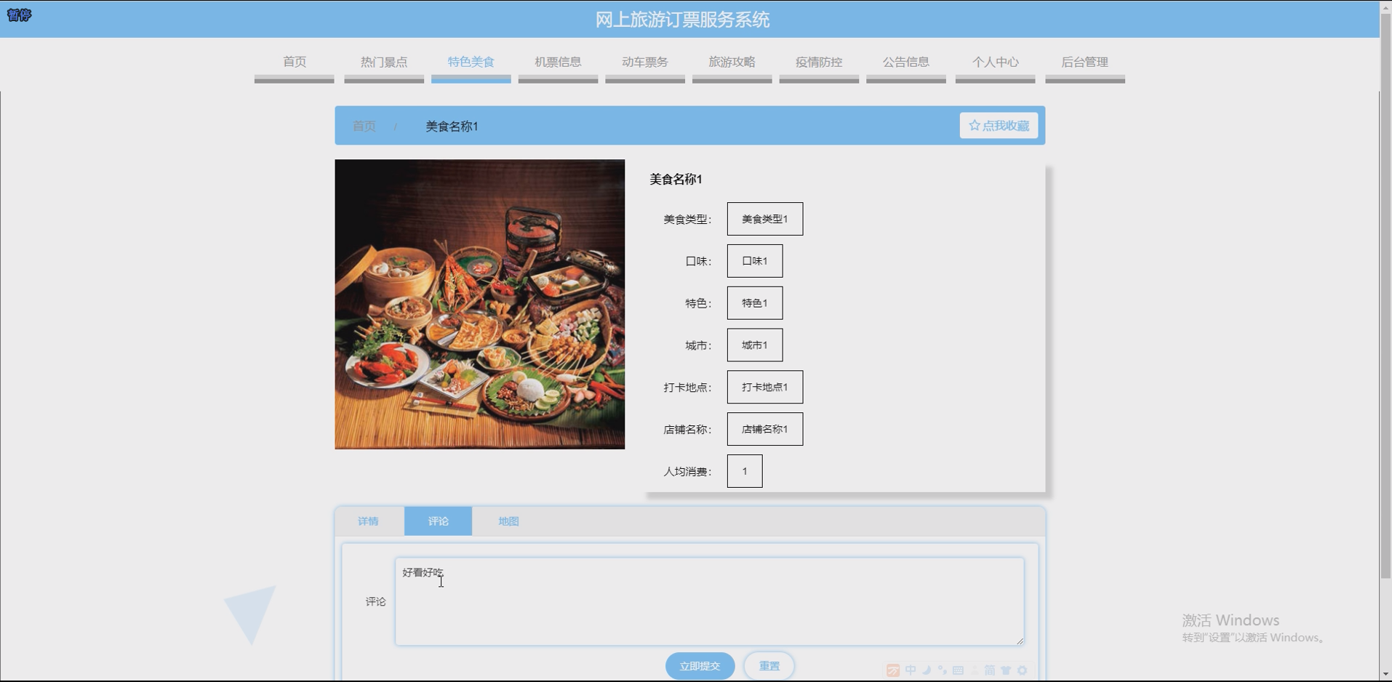The width and height of the screenshot is (1392, 682).
Task: Click the 特色1 value box
Action: [755, 303]
